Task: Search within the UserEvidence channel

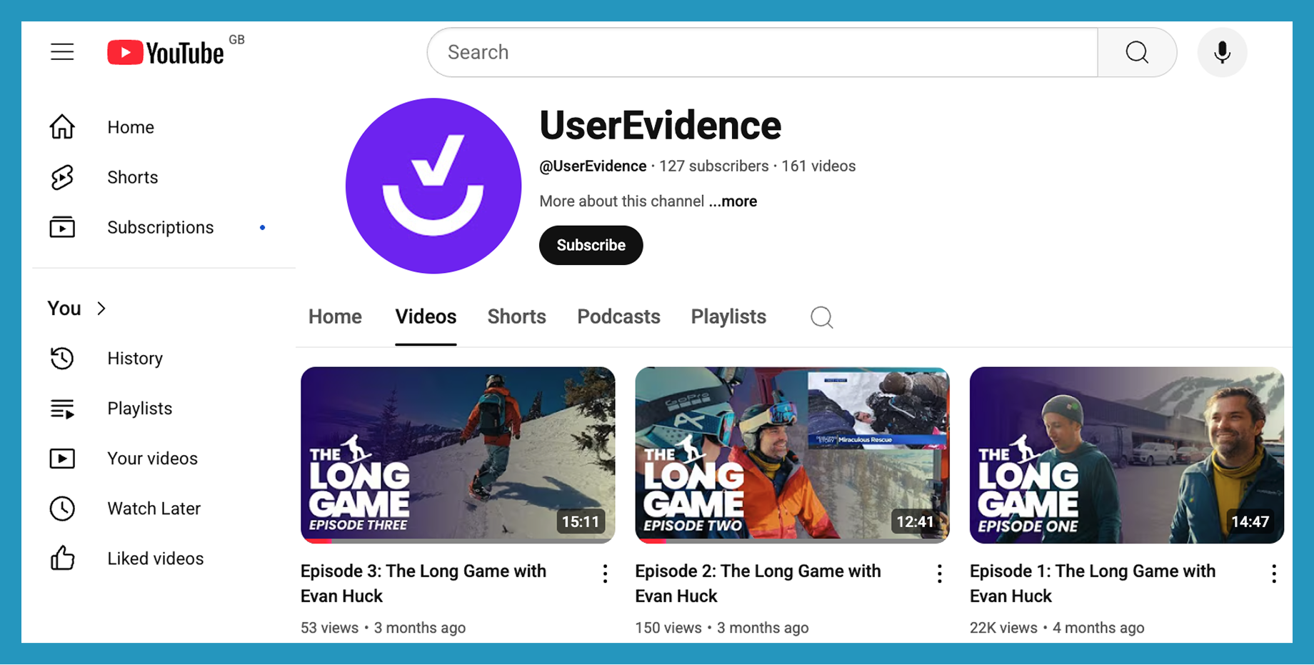Action: point(822,316)
